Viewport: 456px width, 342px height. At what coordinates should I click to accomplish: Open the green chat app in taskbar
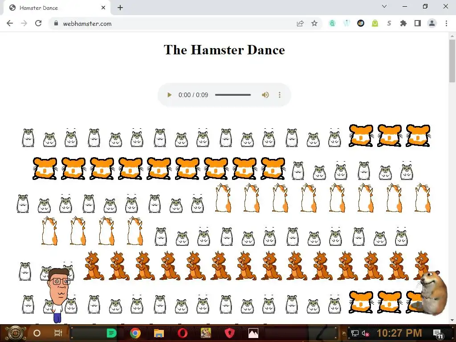111,333
